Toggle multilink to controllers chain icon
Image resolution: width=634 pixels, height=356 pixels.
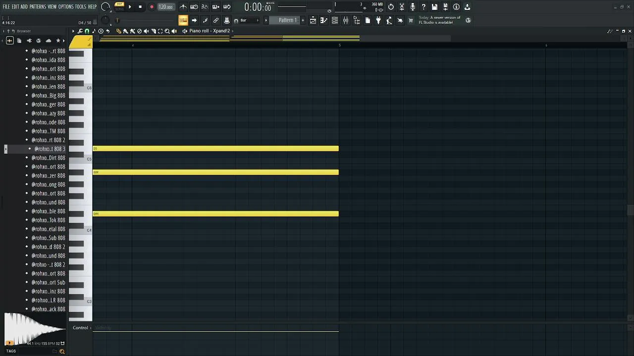click(x=216, y=20)
